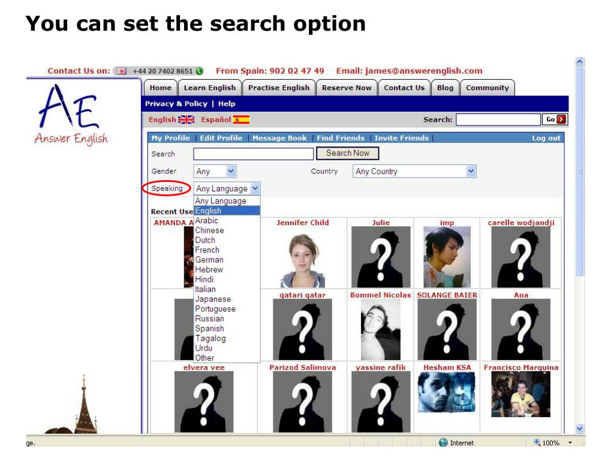Choose Dutch from the language list
614x461 pixels.
coord(227,240)
